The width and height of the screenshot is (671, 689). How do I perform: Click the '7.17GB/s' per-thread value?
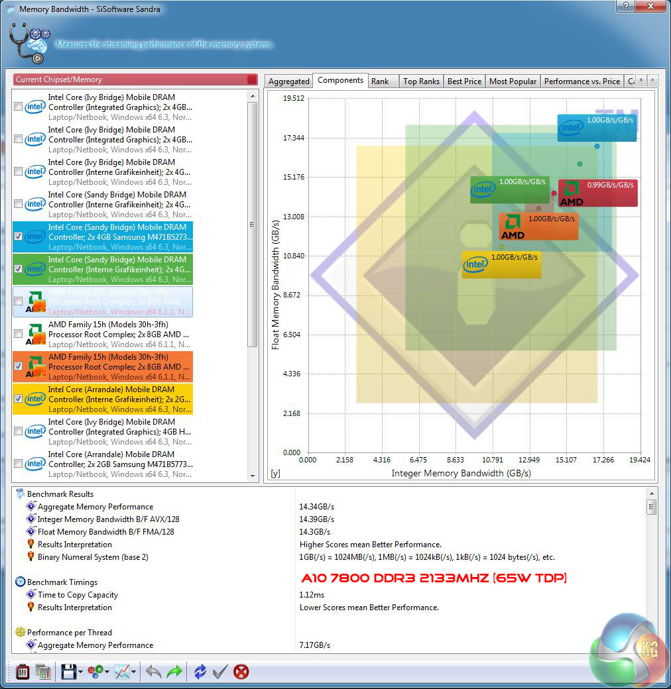coord(314,645)
